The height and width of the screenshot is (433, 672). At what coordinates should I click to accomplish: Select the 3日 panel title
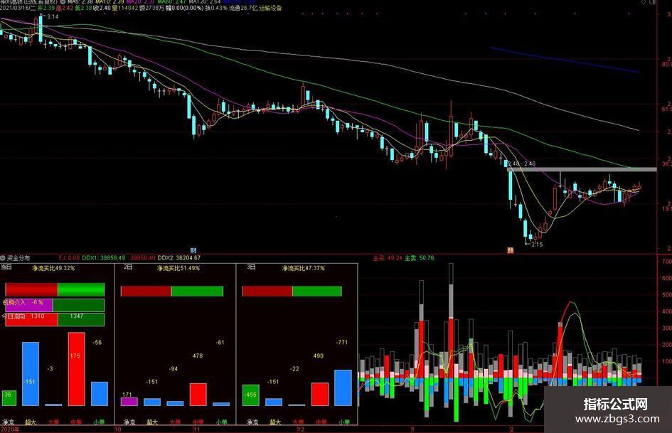(251, 267)
